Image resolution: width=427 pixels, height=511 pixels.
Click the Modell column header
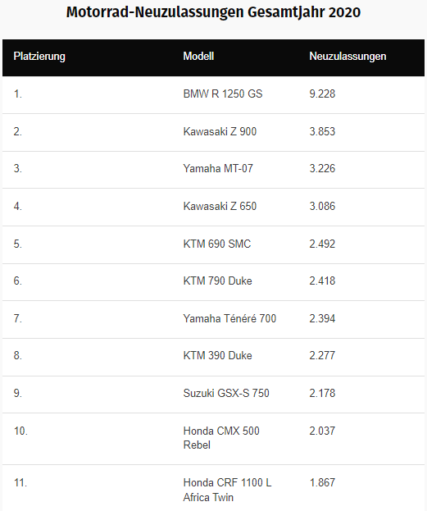[x=198, y=56]
